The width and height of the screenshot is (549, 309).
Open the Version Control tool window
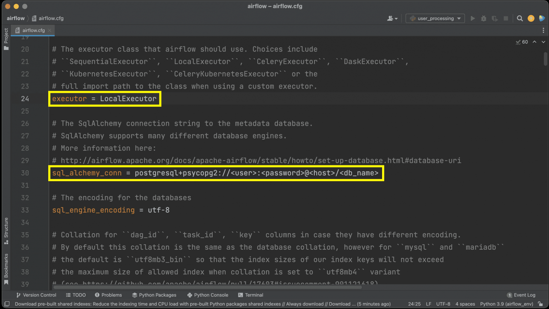coord(36,295)
